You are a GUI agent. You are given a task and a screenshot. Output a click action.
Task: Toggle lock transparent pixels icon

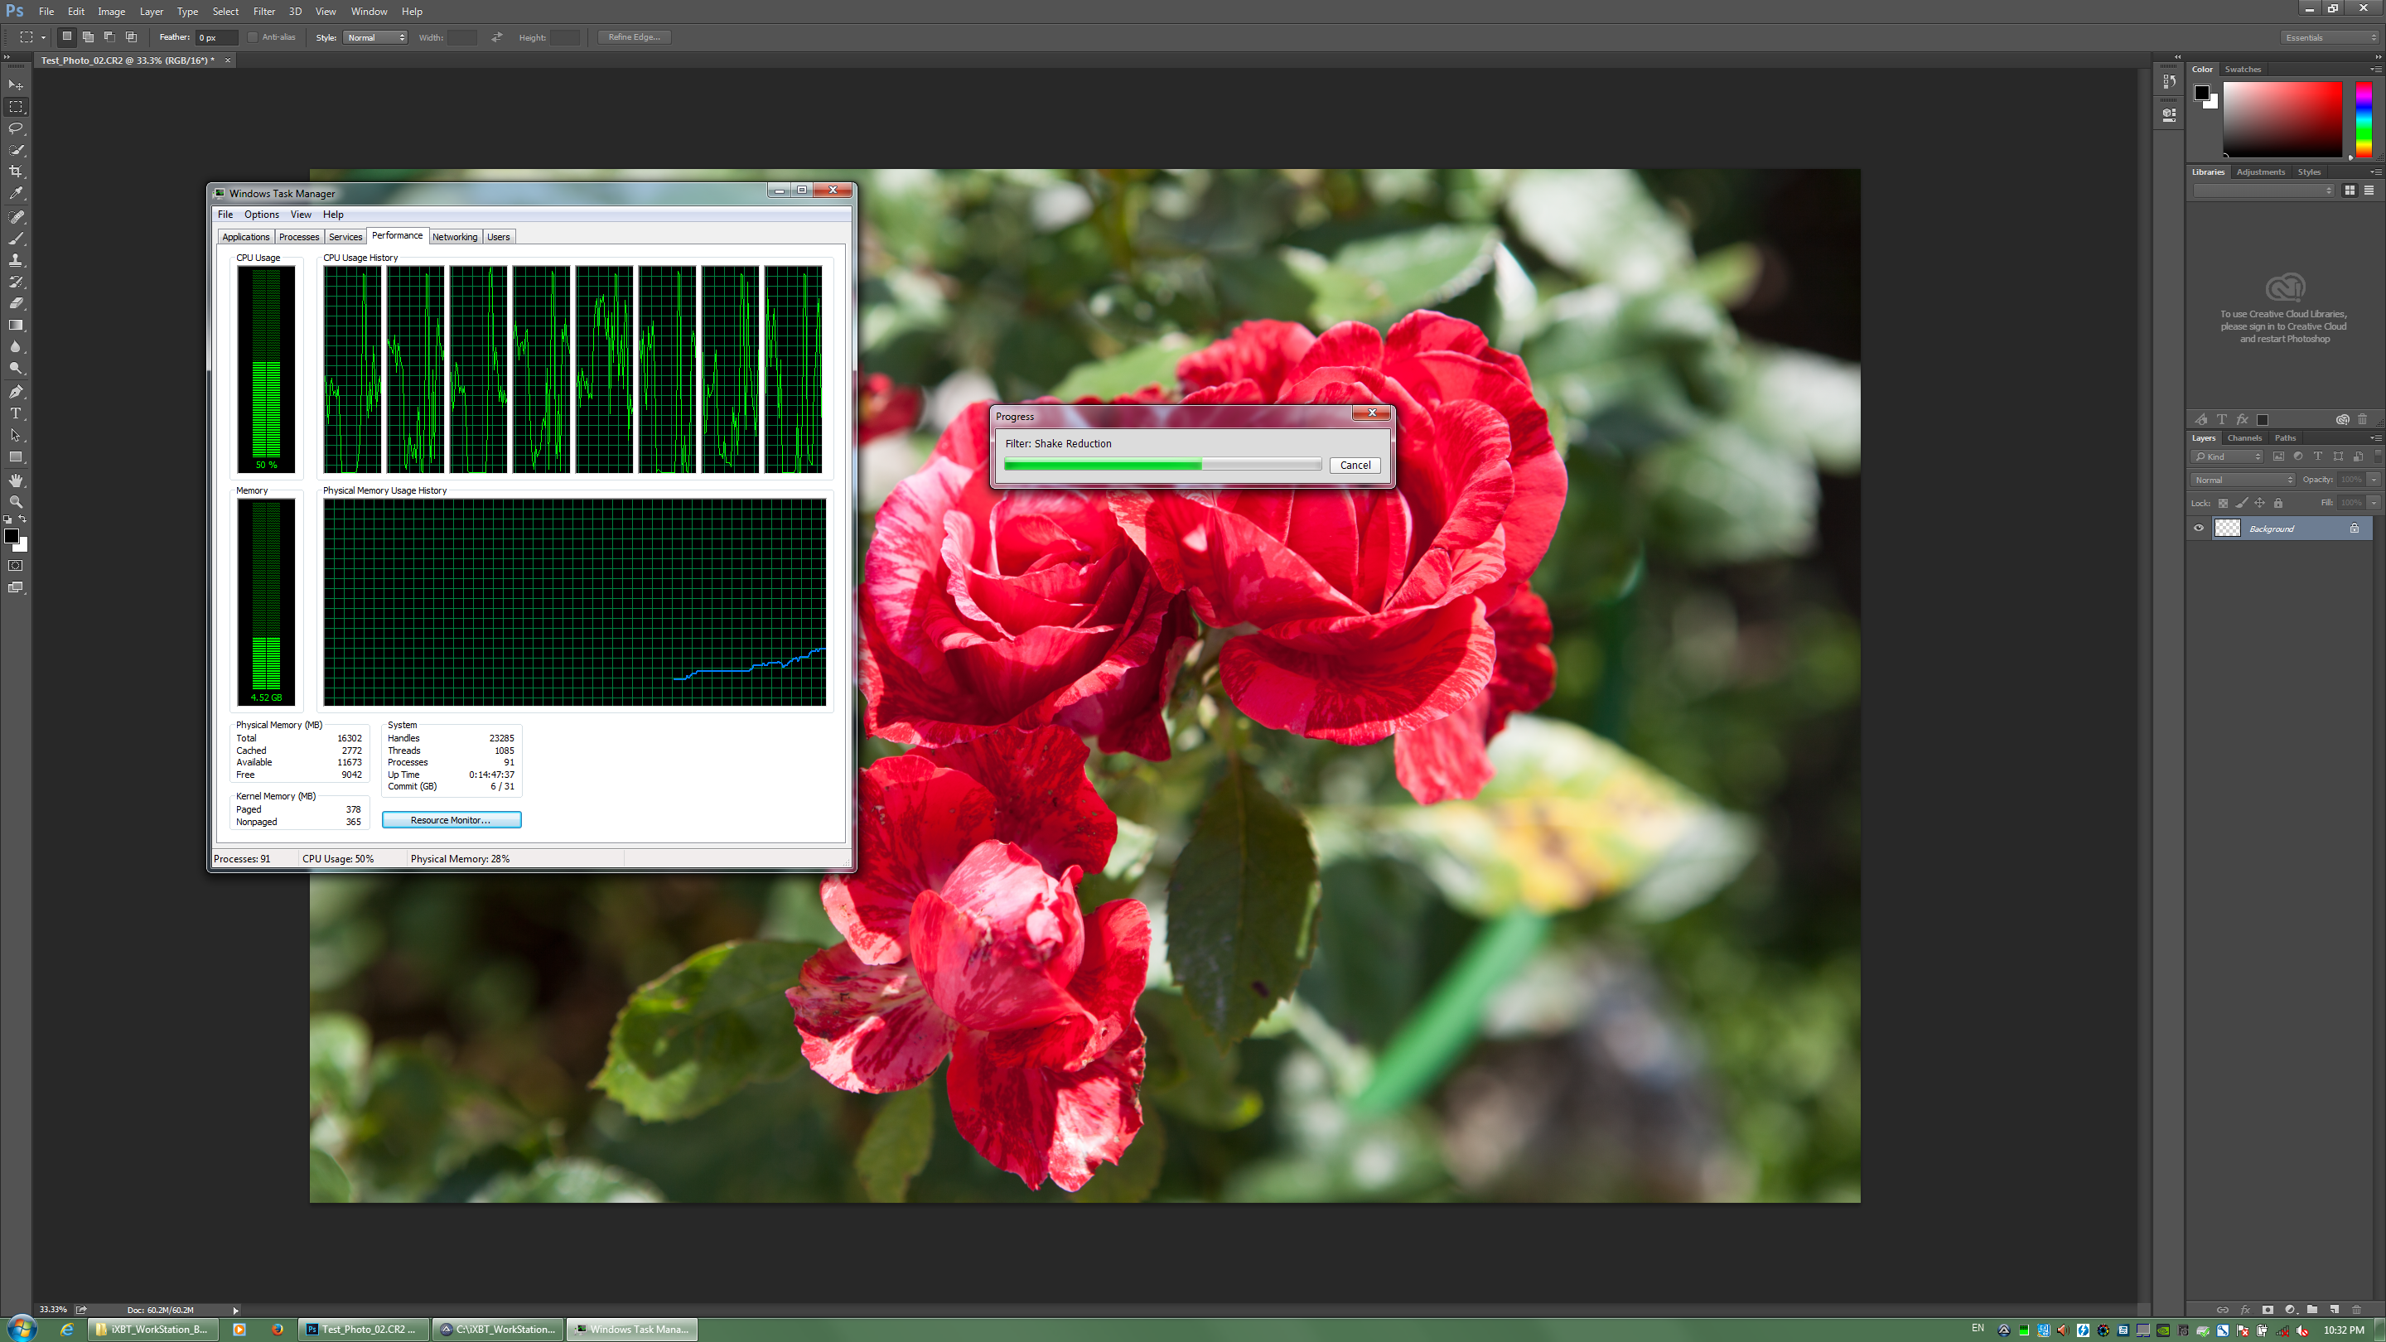pyautogui.click(x=2223, y=503)
